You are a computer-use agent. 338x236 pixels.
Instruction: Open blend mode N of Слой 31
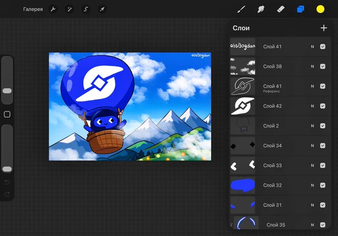312,205
